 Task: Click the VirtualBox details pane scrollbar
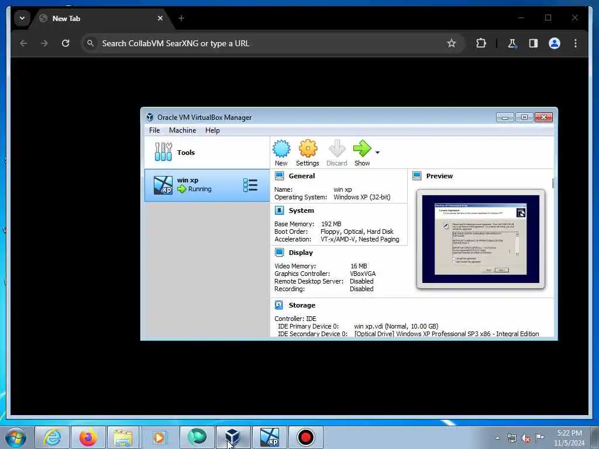tap(553, 183)
